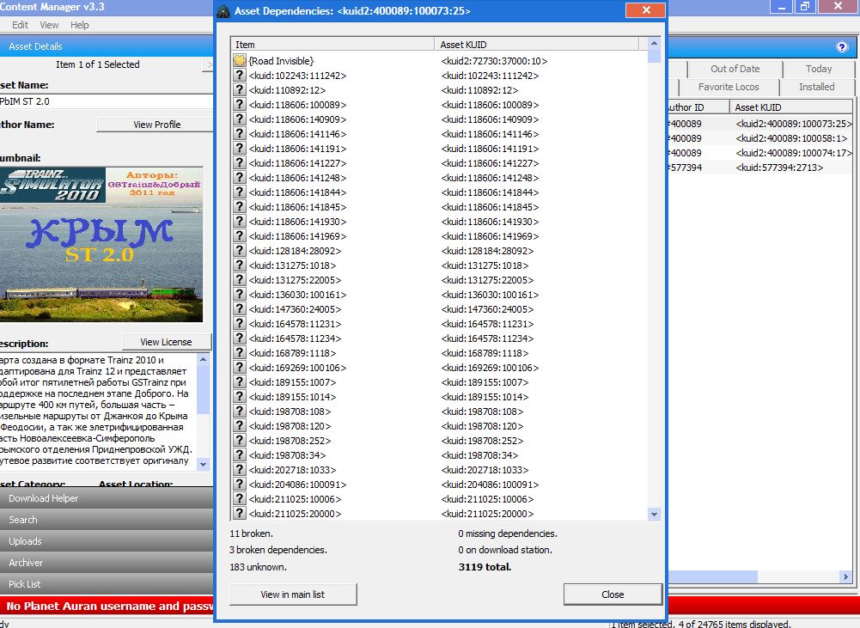The width and height of the screenshot is (860, 628).
Task: Click unknown icon beside kuid:164578:11231
Action: point(239,324)
